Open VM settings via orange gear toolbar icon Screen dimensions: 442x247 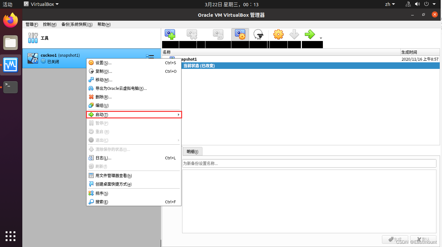[278, 34]
